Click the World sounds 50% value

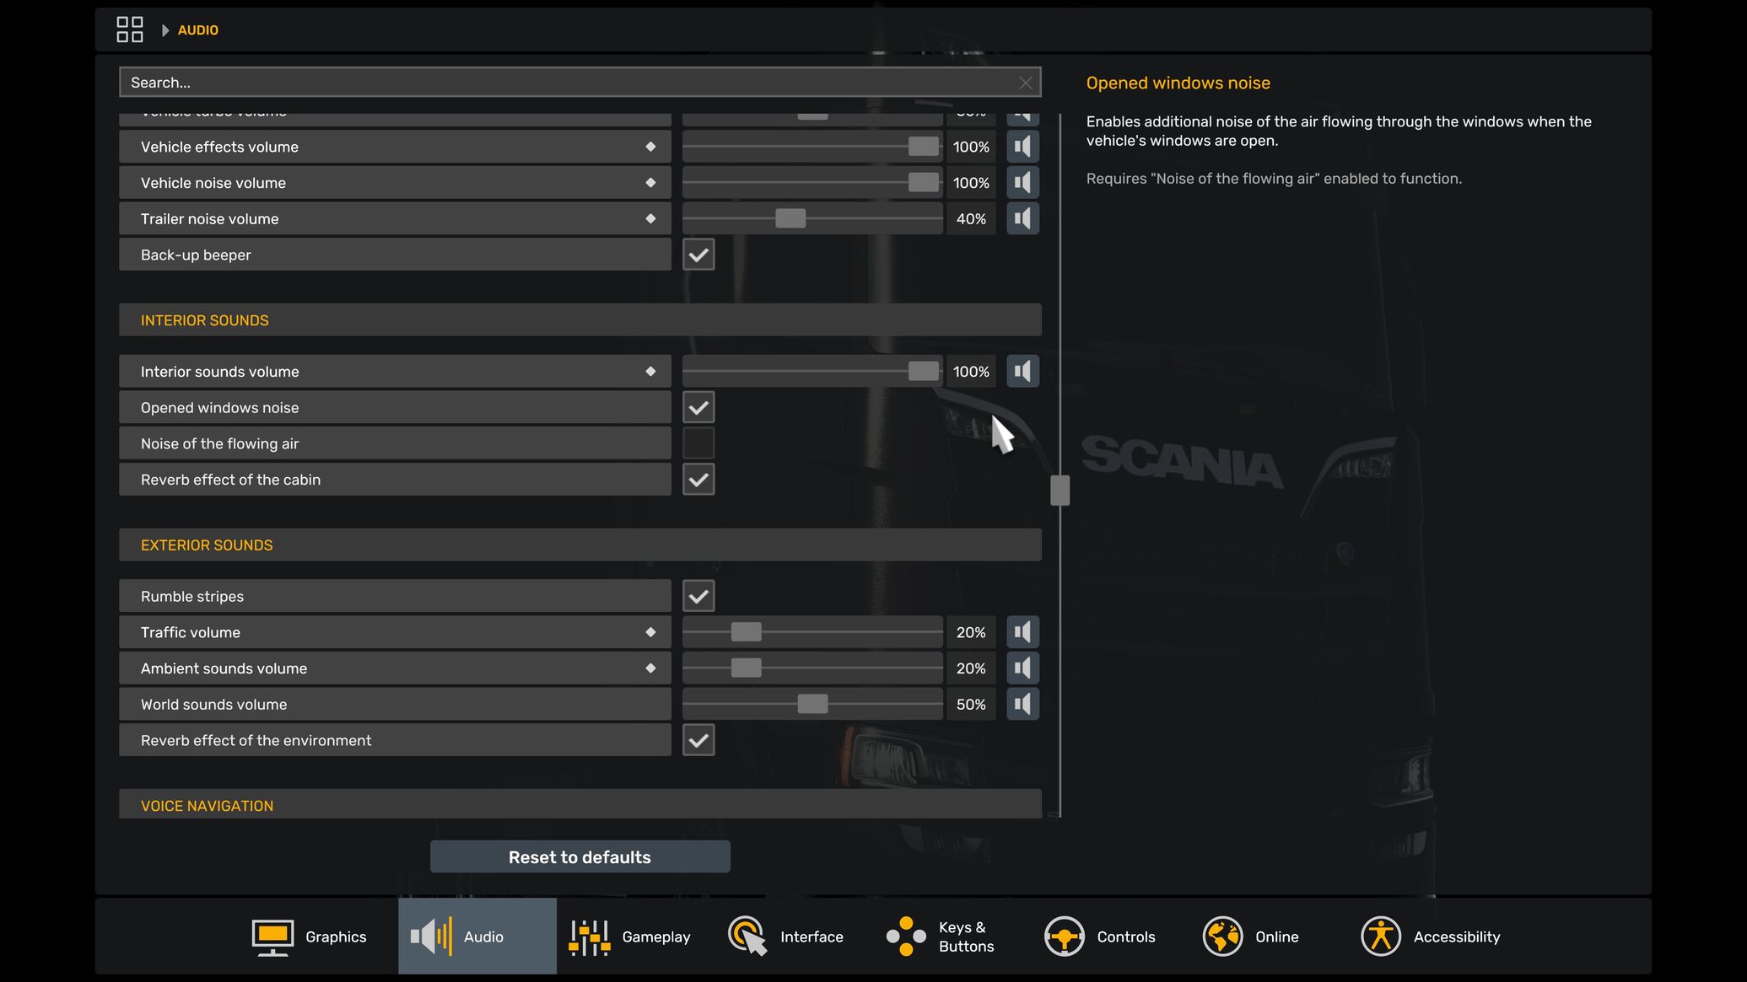tap(971, 705)
